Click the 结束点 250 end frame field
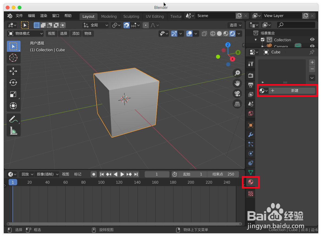Image resolution: width=322 pixels, height=237 pixels. click(223, 174)
